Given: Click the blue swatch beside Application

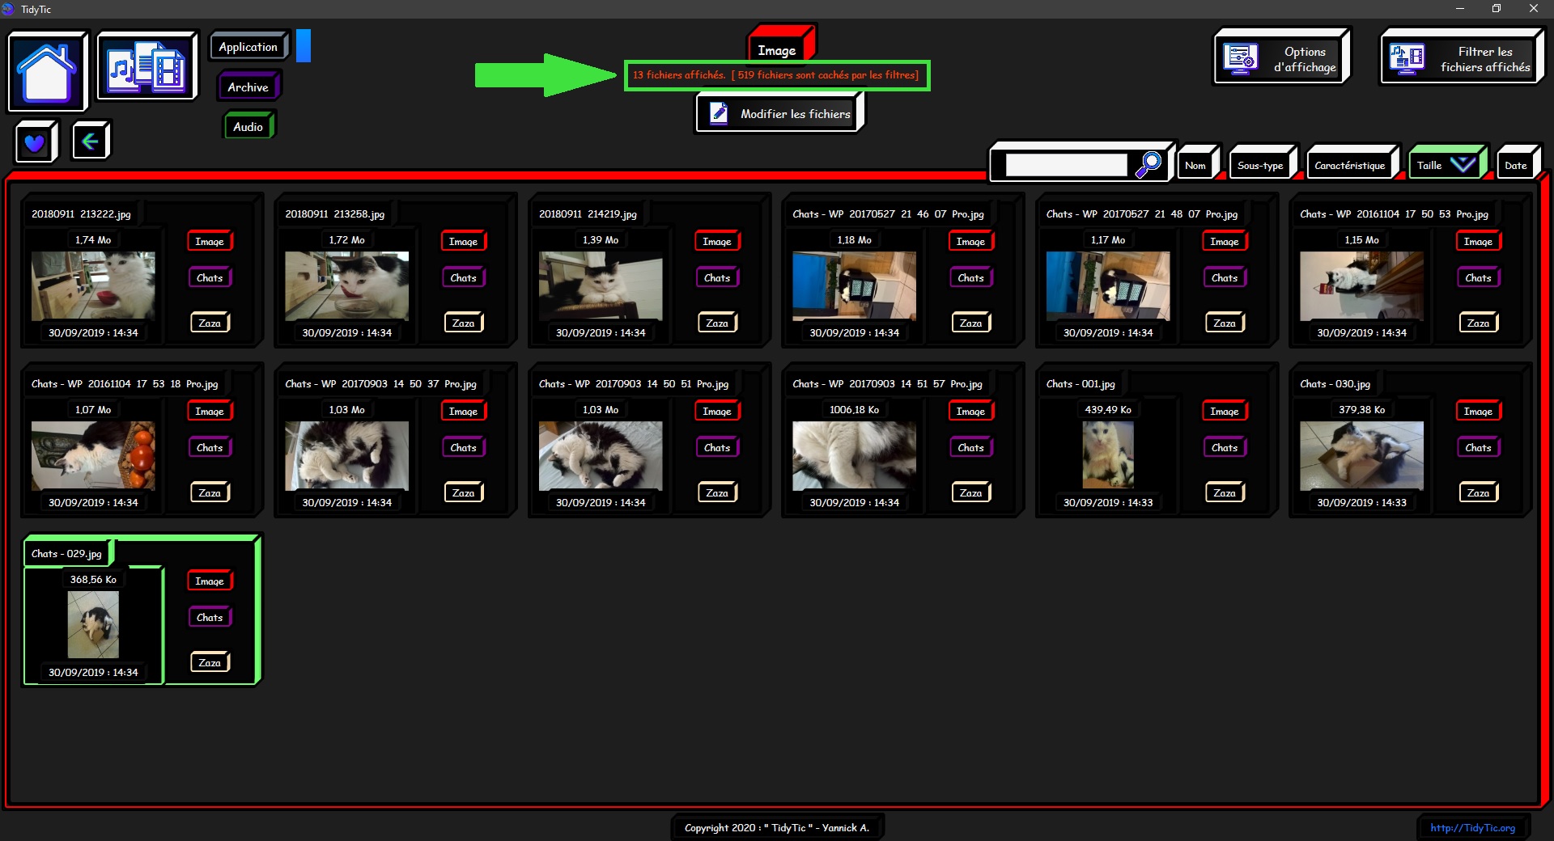Looking at the screenshot, I should pyautogui.click(x=304, y=46).
